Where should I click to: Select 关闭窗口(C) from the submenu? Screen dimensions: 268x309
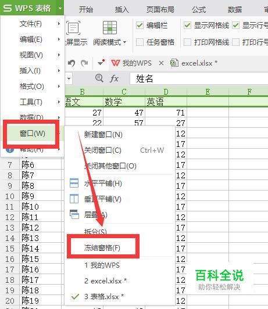pyautogui.click(x=120, y=150)
